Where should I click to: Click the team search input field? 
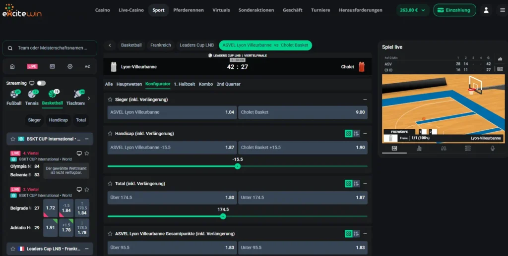(x=50, y=48)
